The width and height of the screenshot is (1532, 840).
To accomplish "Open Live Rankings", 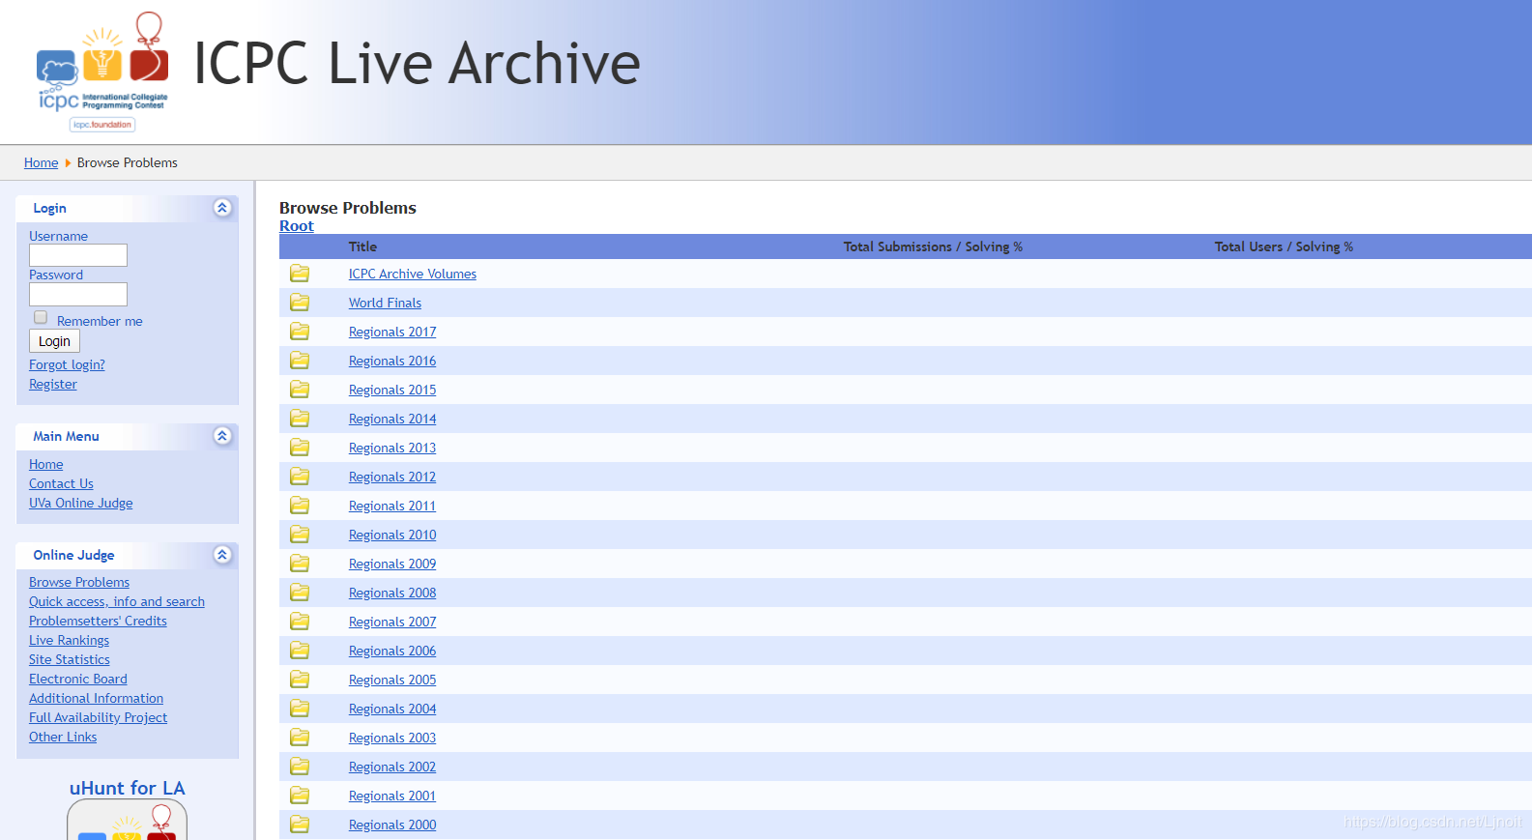I will 69,640.
